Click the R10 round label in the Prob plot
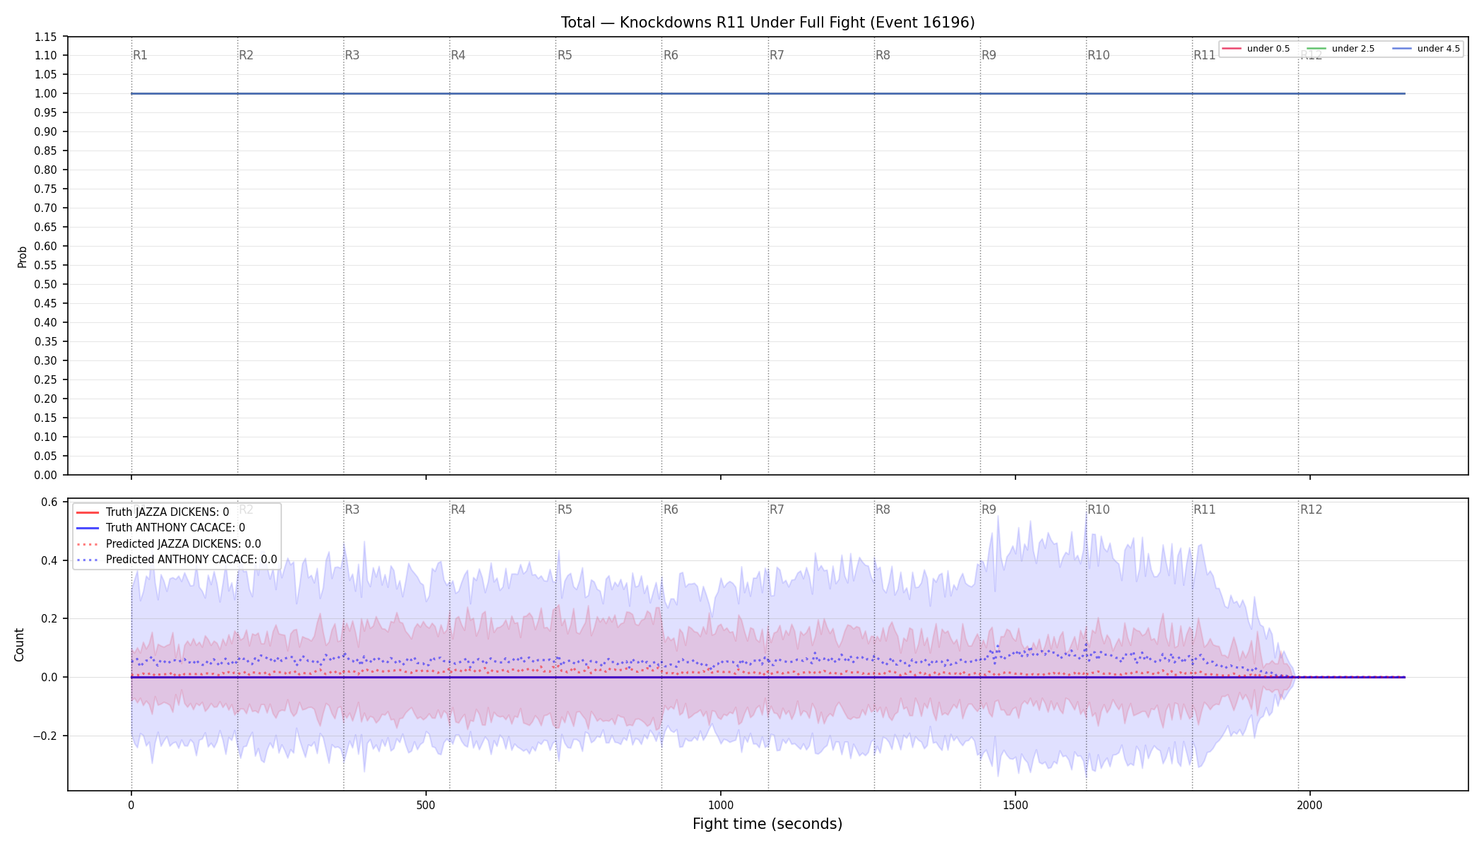The image size is (1484, 848). pos(1098,55)
